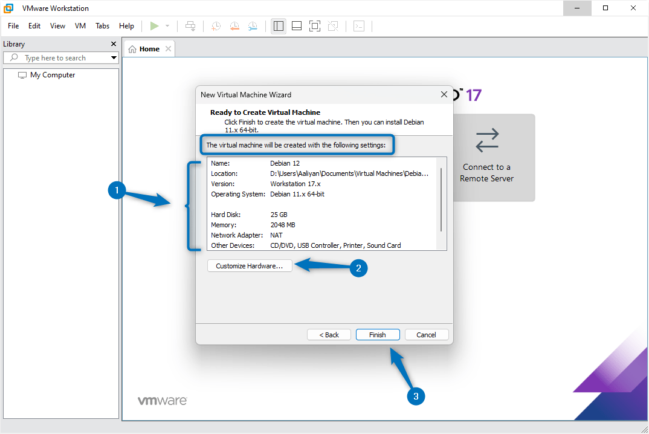649x434 pixels.
Task: Expand the Power On button dropdown arrow
Action: [x=167, y=25]
